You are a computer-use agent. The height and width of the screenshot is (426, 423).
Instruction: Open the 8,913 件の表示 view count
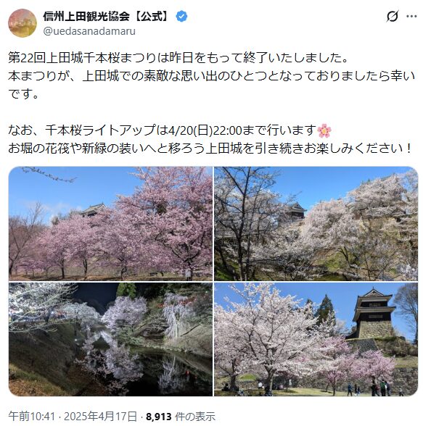coord(181,416)
